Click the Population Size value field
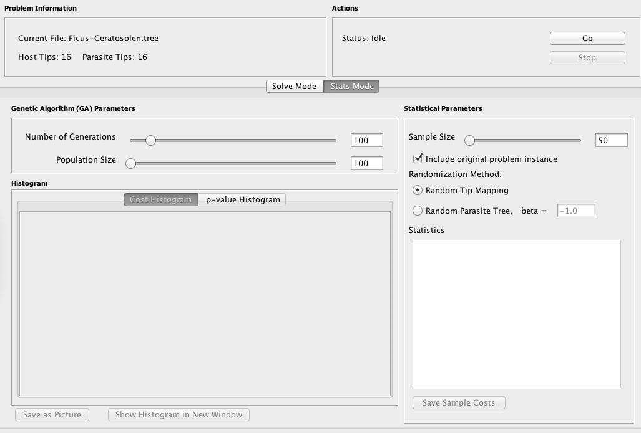Image resolution: width=641 pixels, height=433 pixels. click(x=366, y=164)
